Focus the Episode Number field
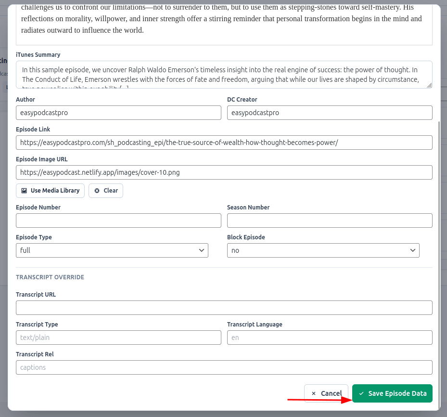447x417 pixels. pos(118,221)
